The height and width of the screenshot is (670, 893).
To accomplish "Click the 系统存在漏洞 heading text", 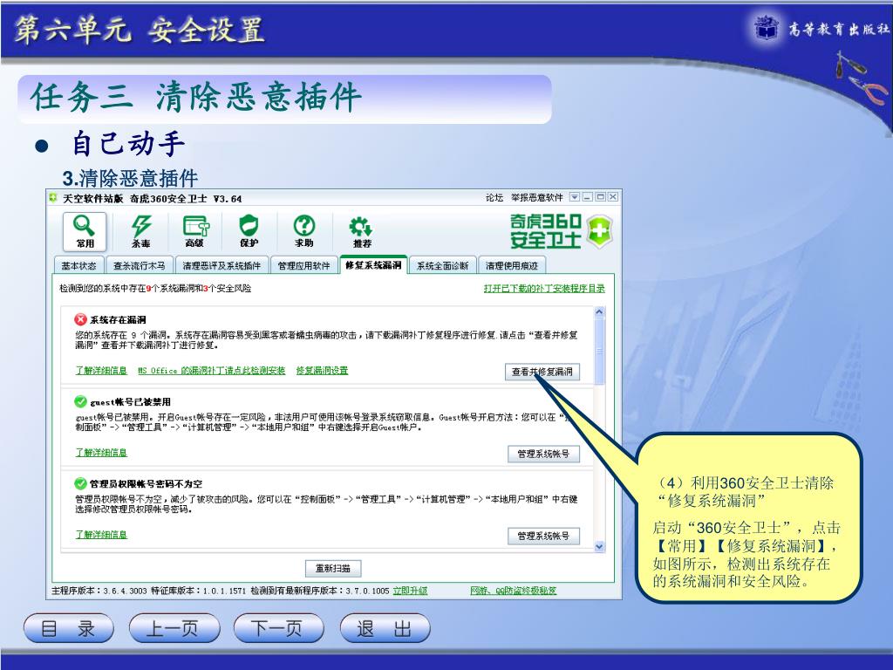I will (118, 319).
